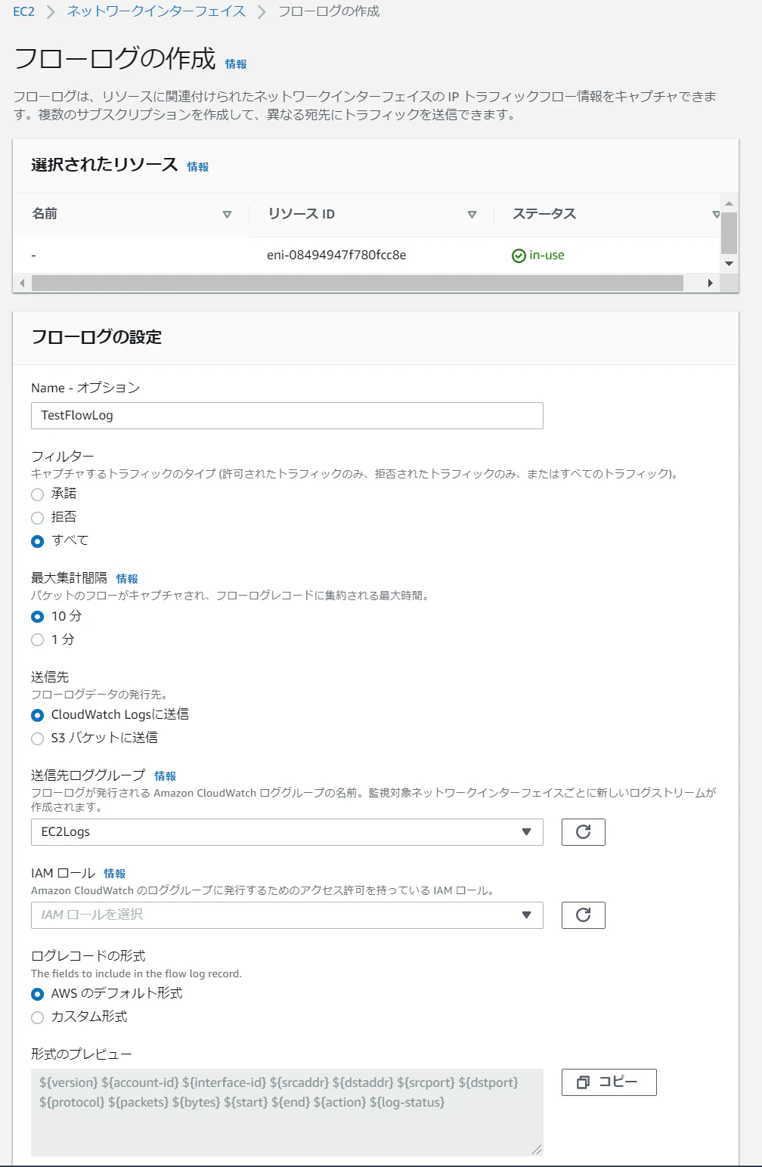Refresh the destination log group list
This screenshot has width=762, height=1167.
pos(583,832)
